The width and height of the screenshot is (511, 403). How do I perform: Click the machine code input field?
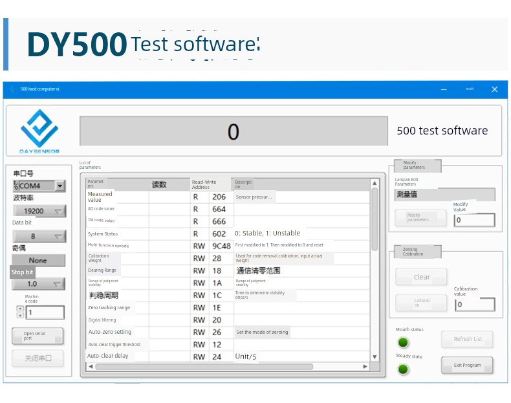(x=45, y=312)
